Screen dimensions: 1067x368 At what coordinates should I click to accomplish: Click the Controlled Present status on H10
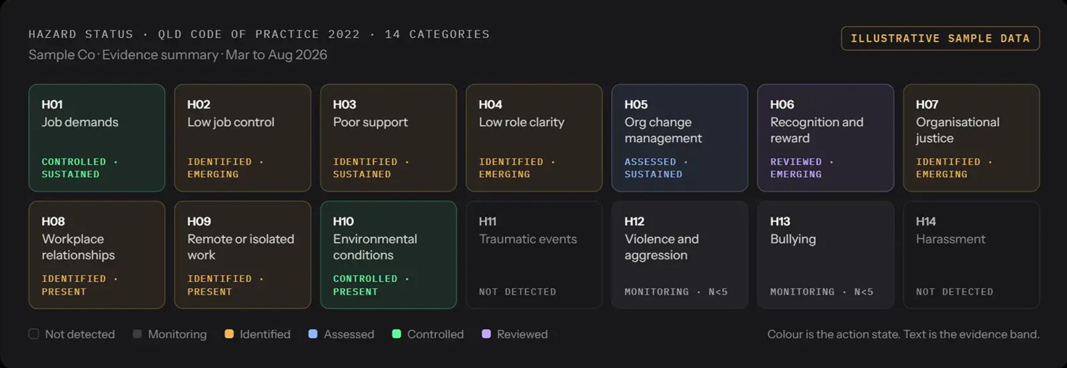(x=371, y=285)
